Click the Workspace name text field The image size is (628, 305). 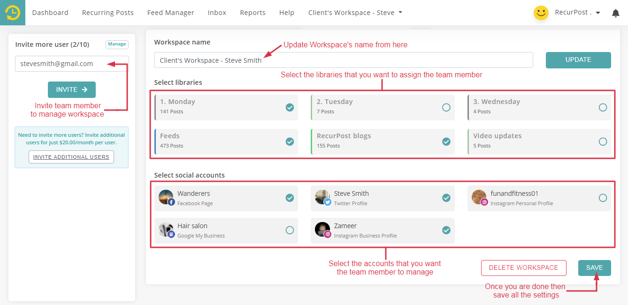pyautogui.click(x=344, y=60)
